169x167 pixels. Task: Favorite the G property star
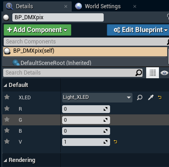pyautogui.click(x=7, y=119)
